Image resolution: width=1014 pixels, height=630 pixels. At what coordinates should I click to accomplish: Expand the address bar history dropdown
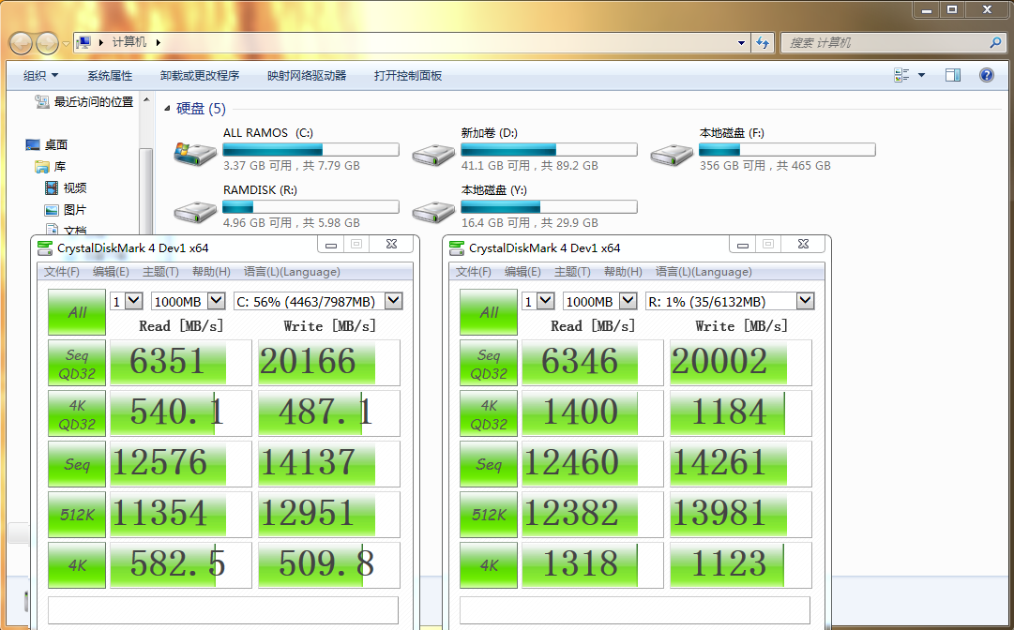(741, 42)
